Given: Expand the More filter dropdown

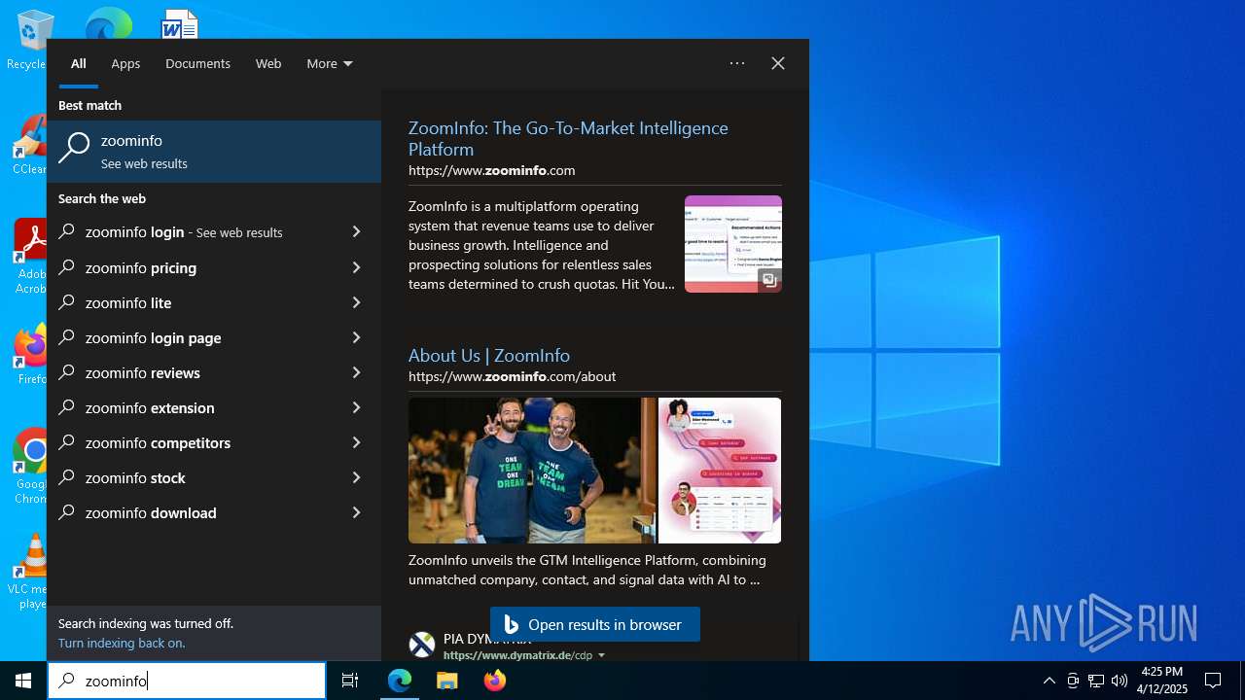Looking at the screenshot, I should [x=330, y=63].
